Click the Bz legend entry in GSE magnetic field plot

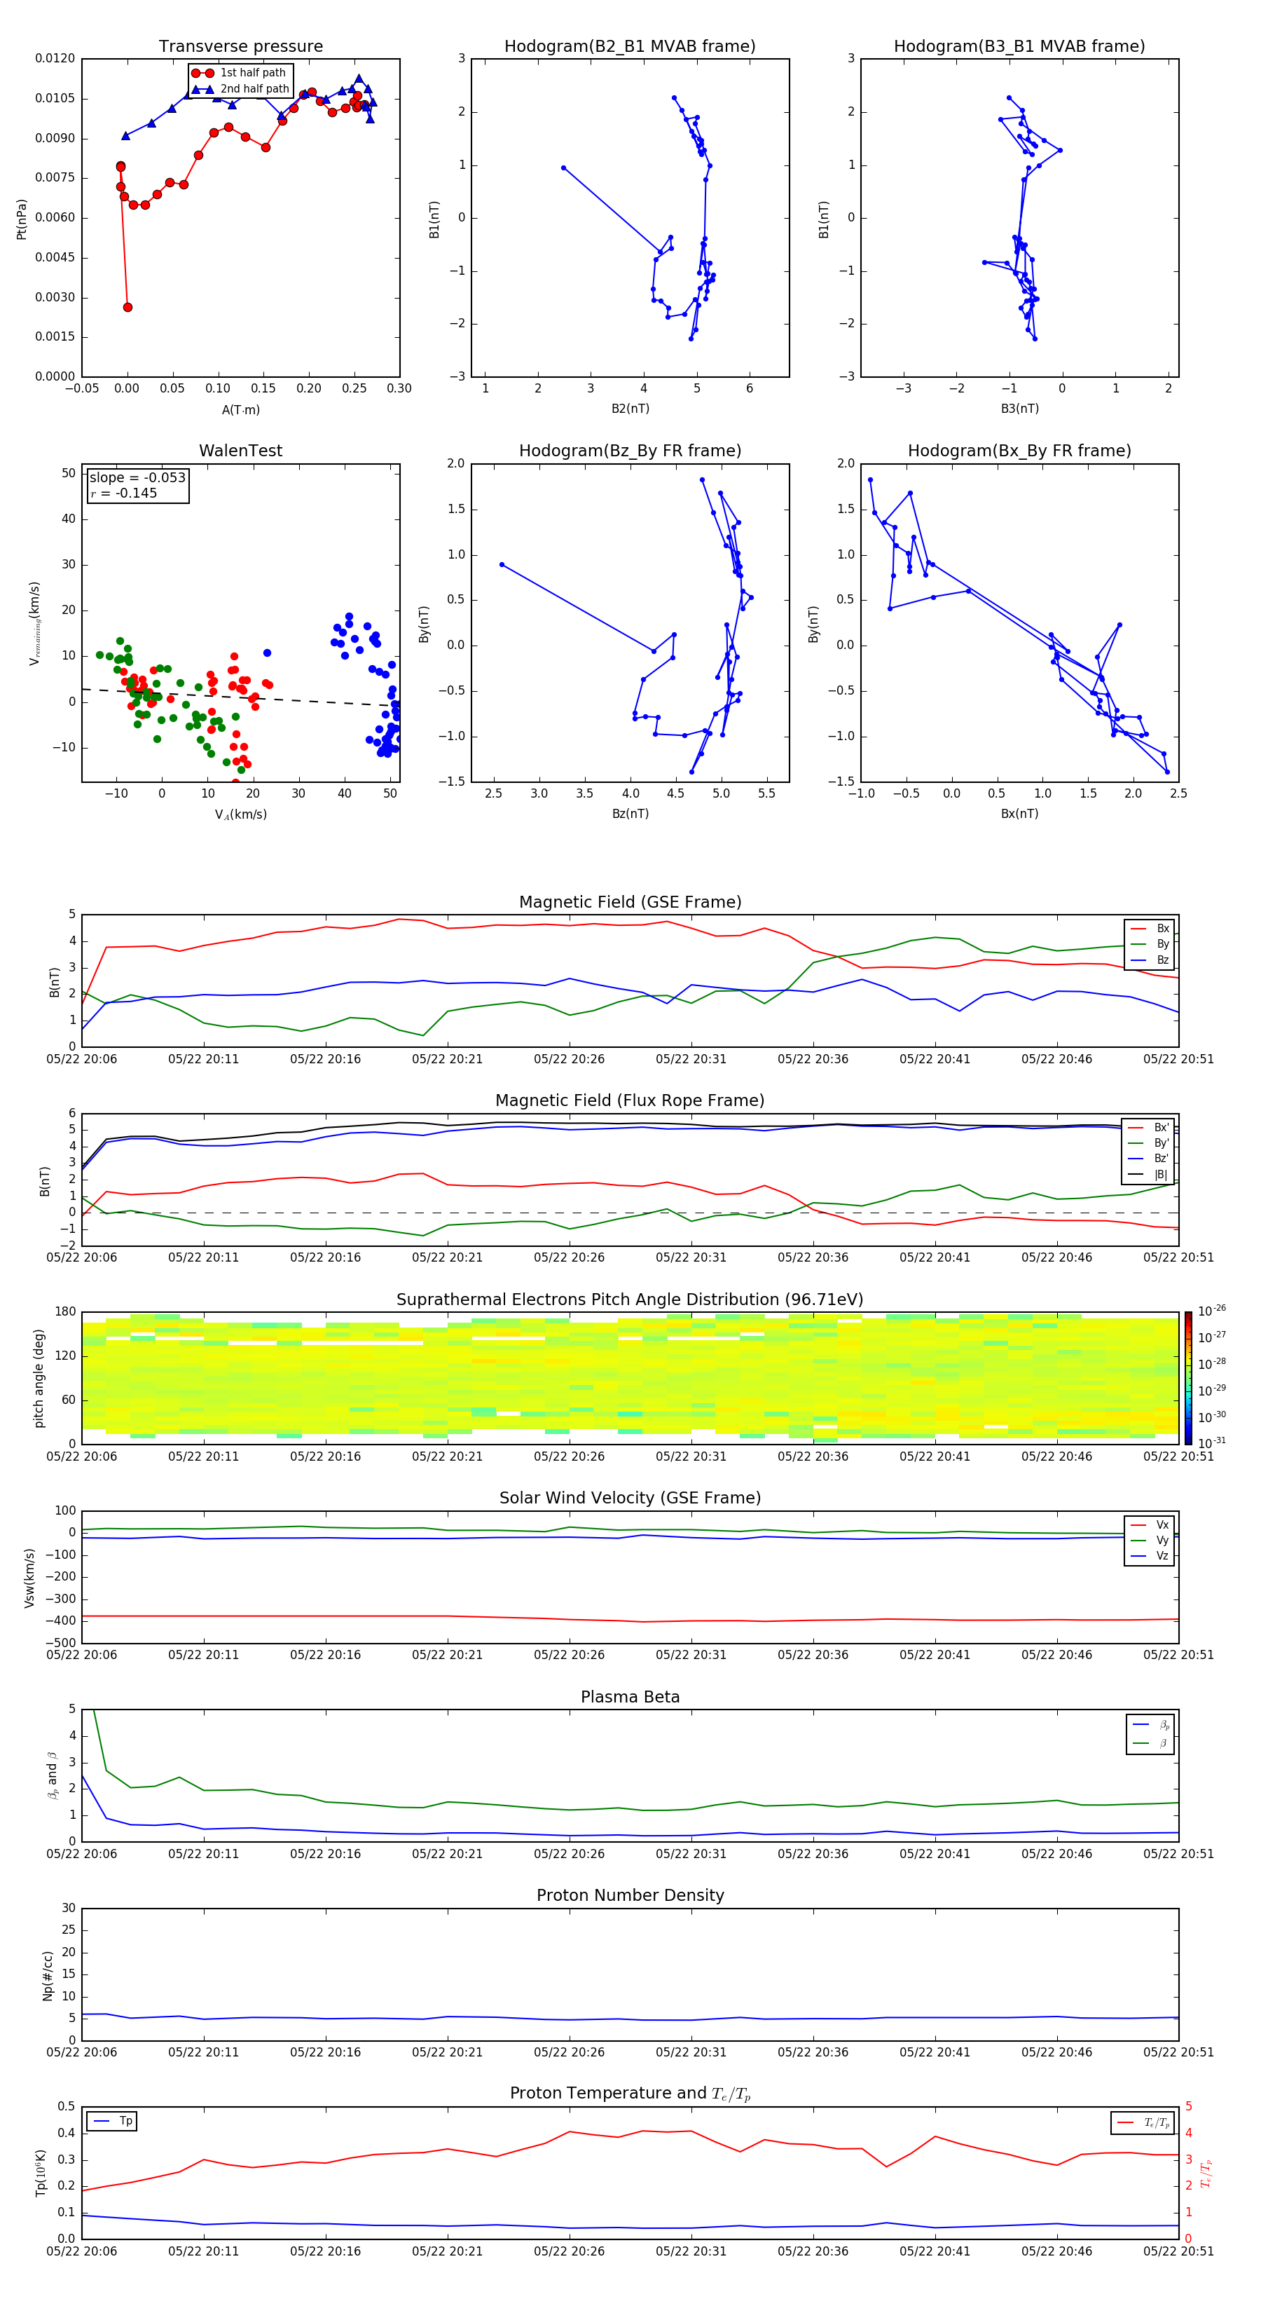click(x=1150, y=960)
